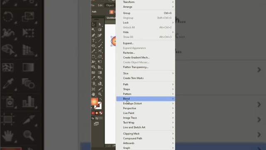
Task: Select the Artboard tool
Action: tap(94, 89)
